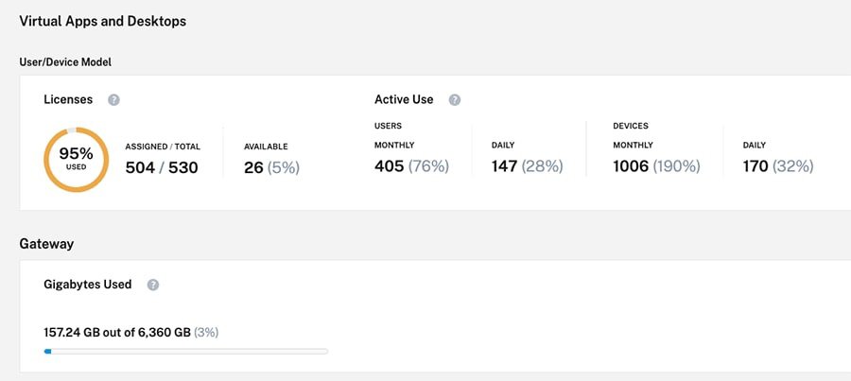This screenshot has width=851, height=381.
Task: Click the 147 daily users value
Action: pos(527,166)
